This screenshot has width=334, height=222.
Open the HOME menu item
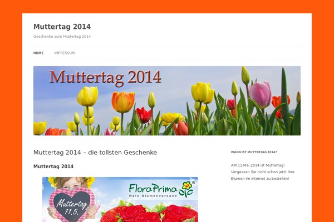click(38, 53)
